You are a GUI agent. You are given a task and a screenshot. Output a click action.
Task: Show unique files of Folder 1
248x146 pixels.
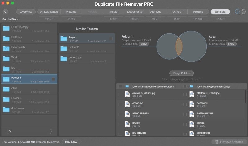click(144, 44)
